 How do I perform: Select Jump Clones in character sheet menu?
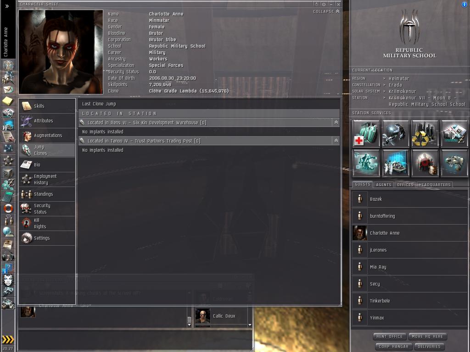[47, 150]
